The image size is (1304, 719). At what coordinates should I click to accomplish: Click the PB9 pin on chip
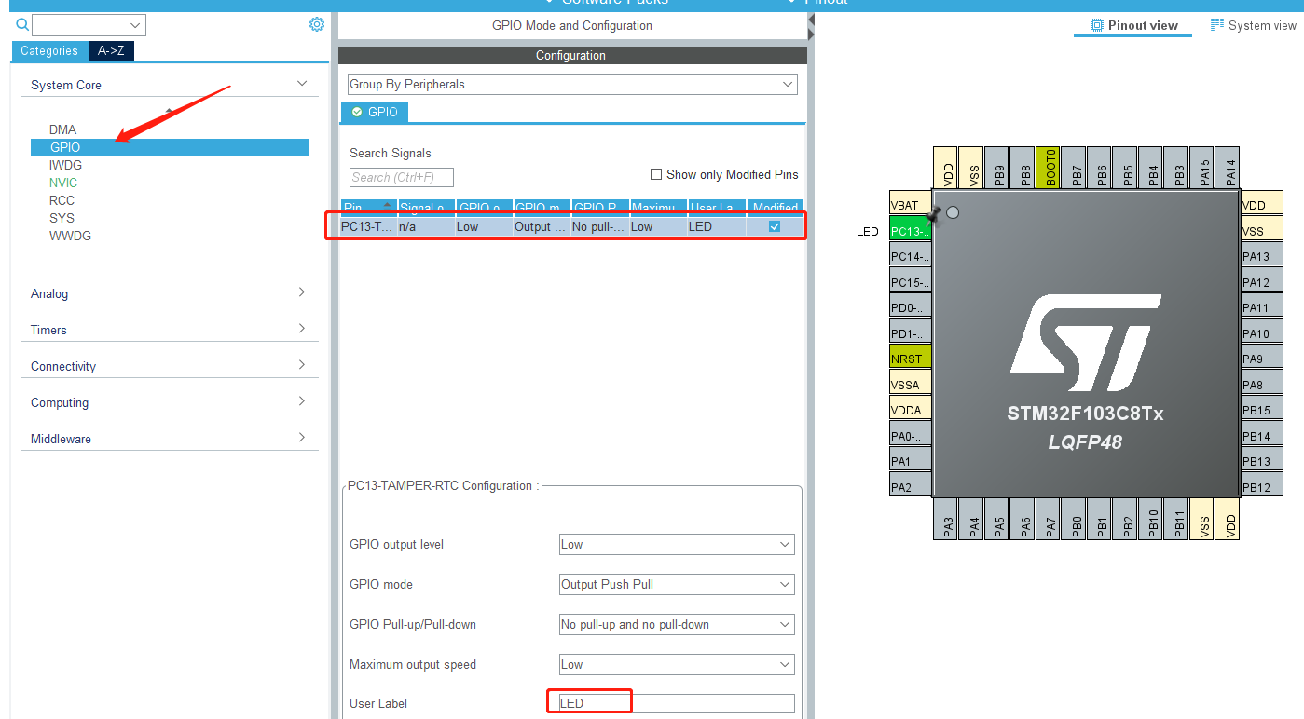(998, 168)
